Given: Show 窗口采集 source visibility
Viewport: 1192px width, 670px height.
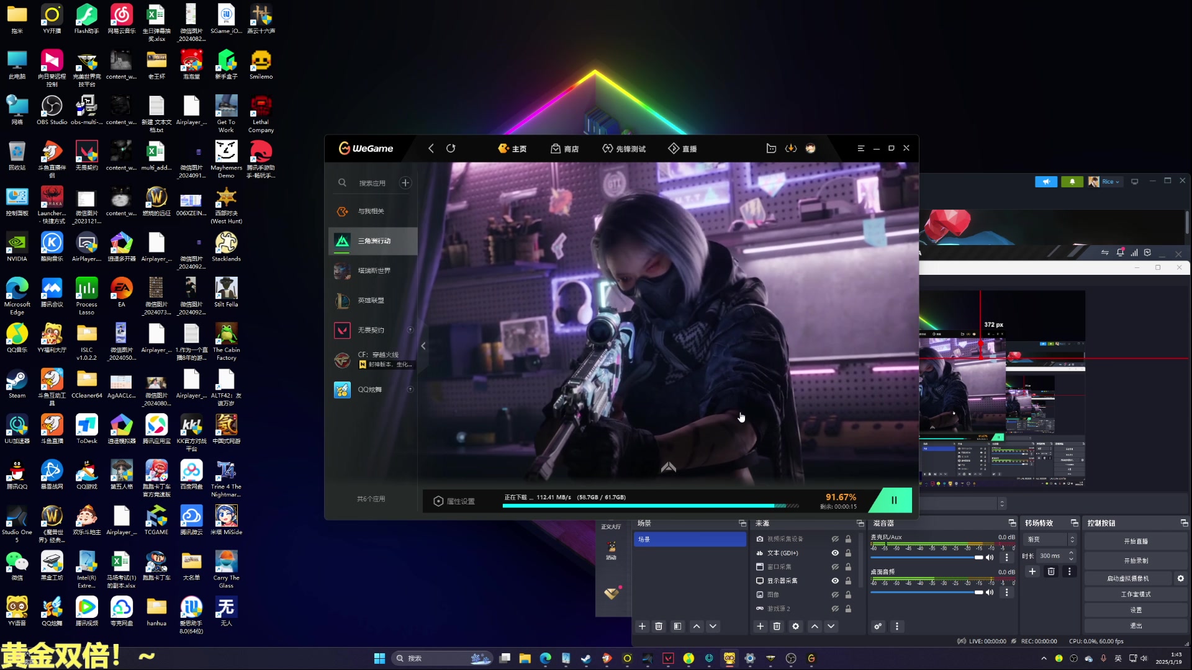Looking at the screenshot, I should pyautogui.click(x=835, y=567).
